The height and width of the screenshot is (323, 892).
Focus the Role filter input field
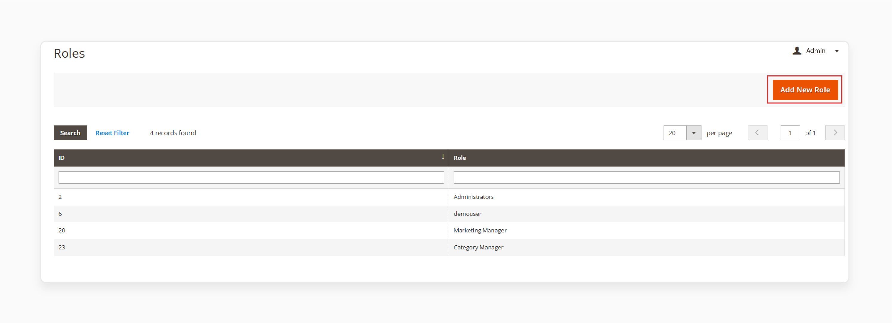click(x=647, y=178)
